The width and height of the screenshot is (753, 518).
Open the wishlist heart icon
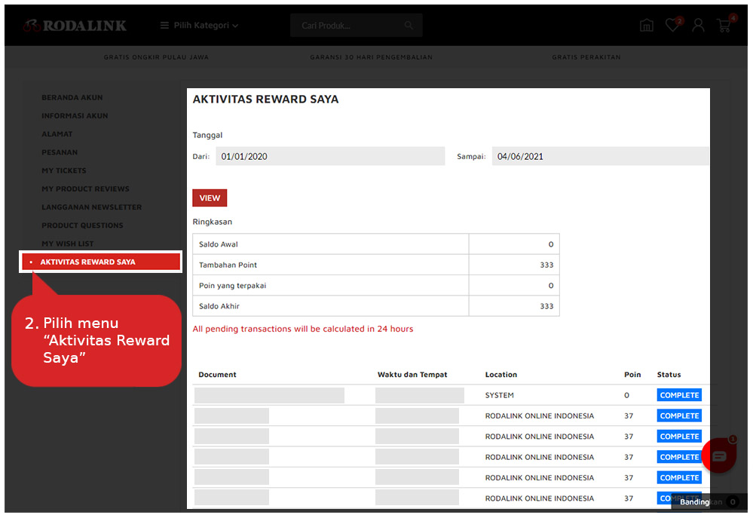coord(672,26)
